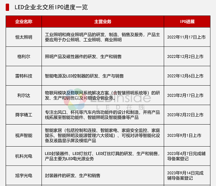Click the date '2022年12月2日上市'

(185, 56)
